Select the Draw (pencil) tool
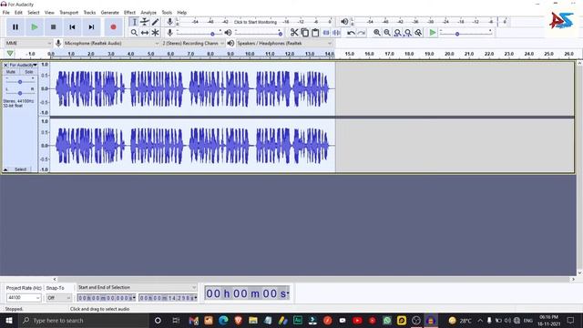The width and height of the screenshot is (583, 328). [155, 22]
